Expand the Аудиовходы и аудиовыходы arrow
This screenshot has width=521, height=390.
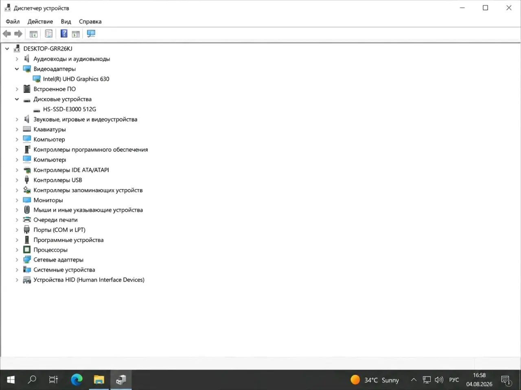(x=17, y=59)
